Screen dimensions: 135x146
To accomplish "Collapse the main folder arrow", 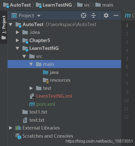I will click(31, 64).
